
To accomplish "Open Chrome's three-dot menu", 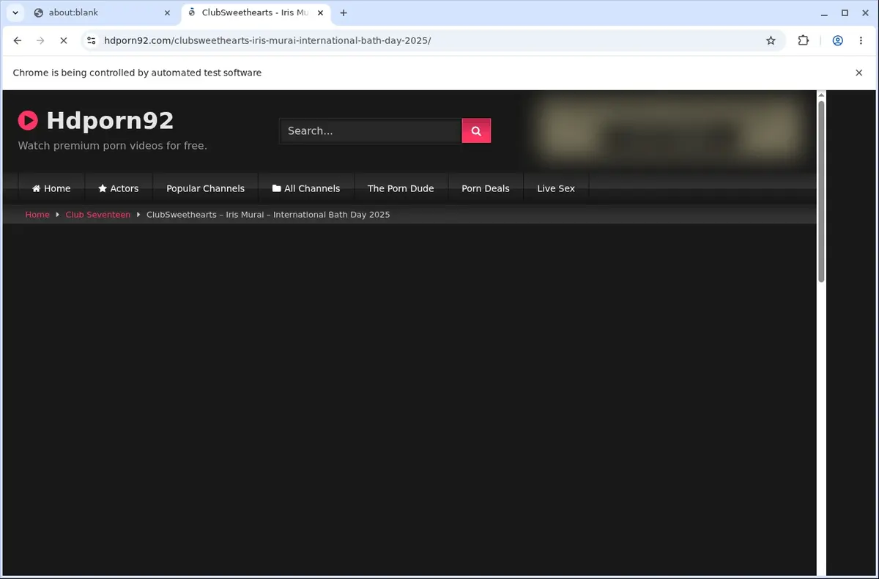I will pyautogui.click(x=861, y=41).
